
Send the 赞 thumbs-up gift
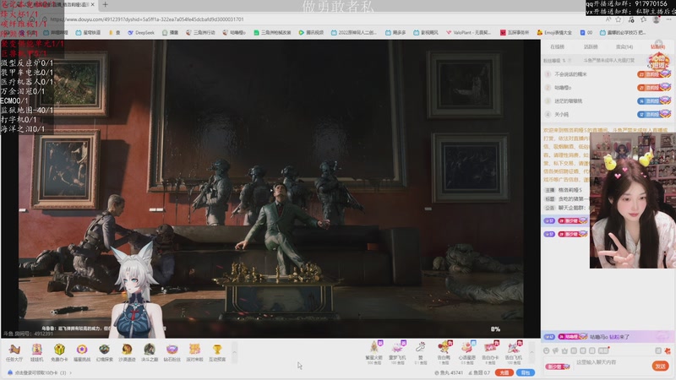click(420, 352)
